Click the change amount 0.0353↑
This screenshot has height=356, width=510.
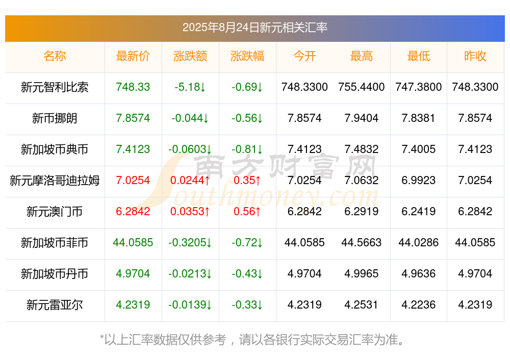click(x=190, y=211)
